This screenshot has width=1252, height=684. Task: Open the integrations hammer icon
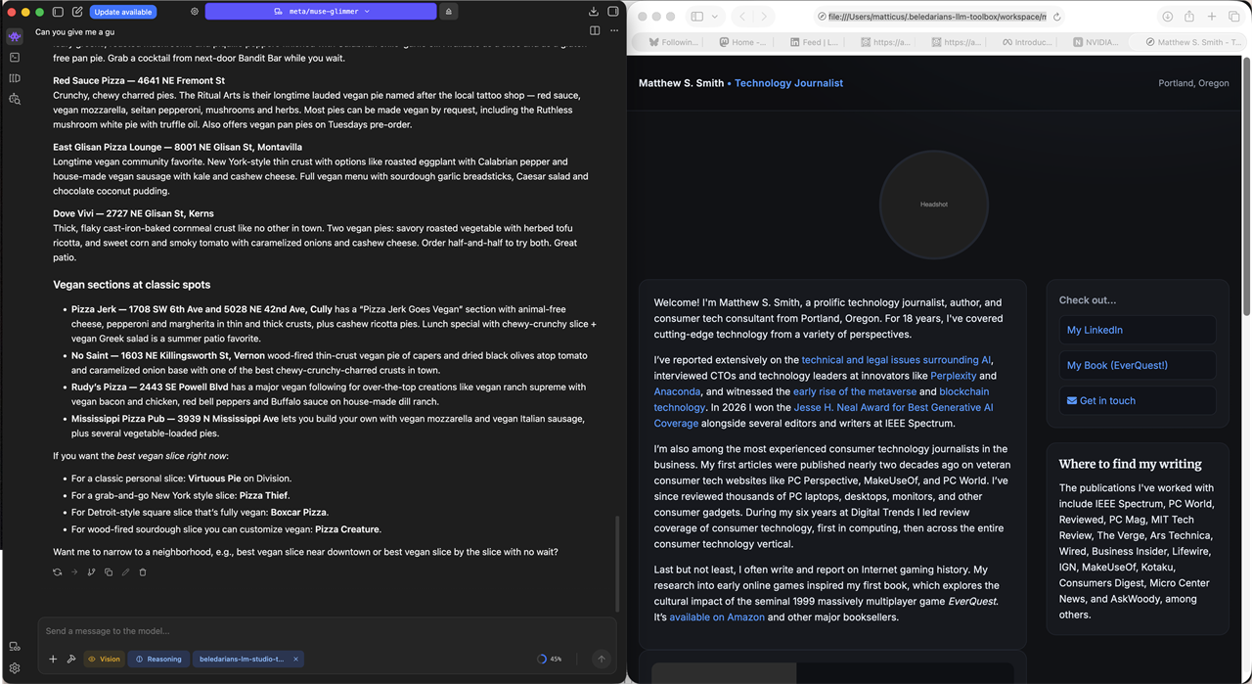tap(71, 659)
